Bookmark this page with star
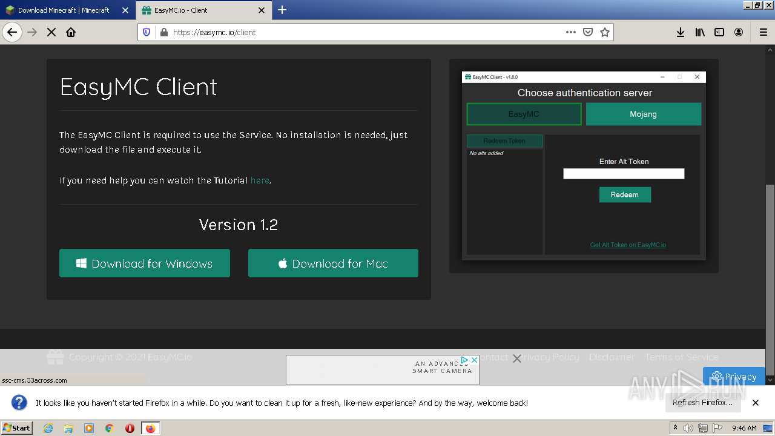Screen dimensions: 775x436 604,32
